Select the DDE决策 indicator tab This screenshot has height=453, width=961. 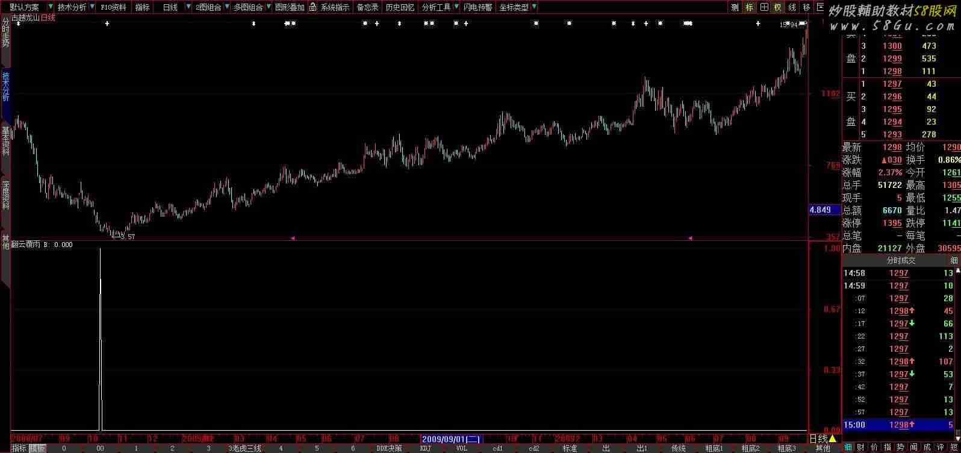[x=389, y=448]
